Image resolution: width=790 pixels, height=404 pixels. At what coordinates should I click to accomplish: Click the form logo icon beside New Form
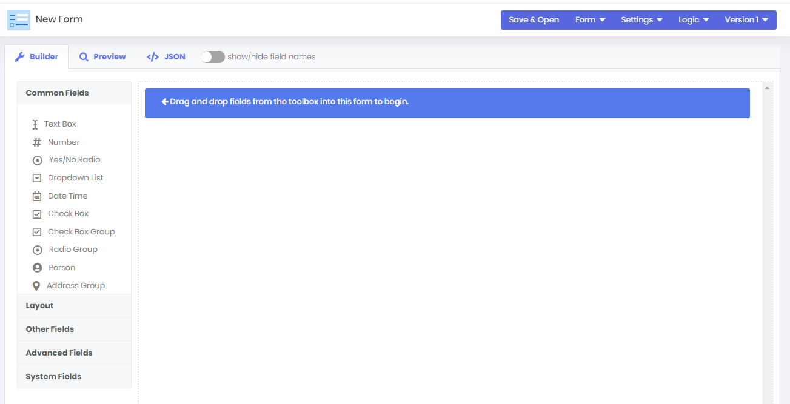[19, 20]
